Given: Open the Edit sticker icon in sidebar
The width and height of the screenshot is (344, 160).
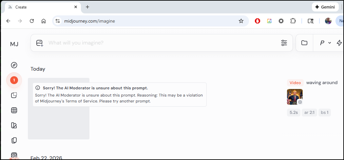Looking at the screenshot, I should [x=14, y=95].
